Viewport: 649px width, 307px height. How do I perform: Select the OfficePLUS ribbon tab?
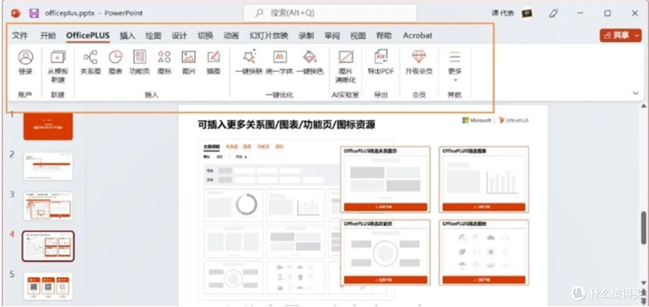tap(88, 35)
